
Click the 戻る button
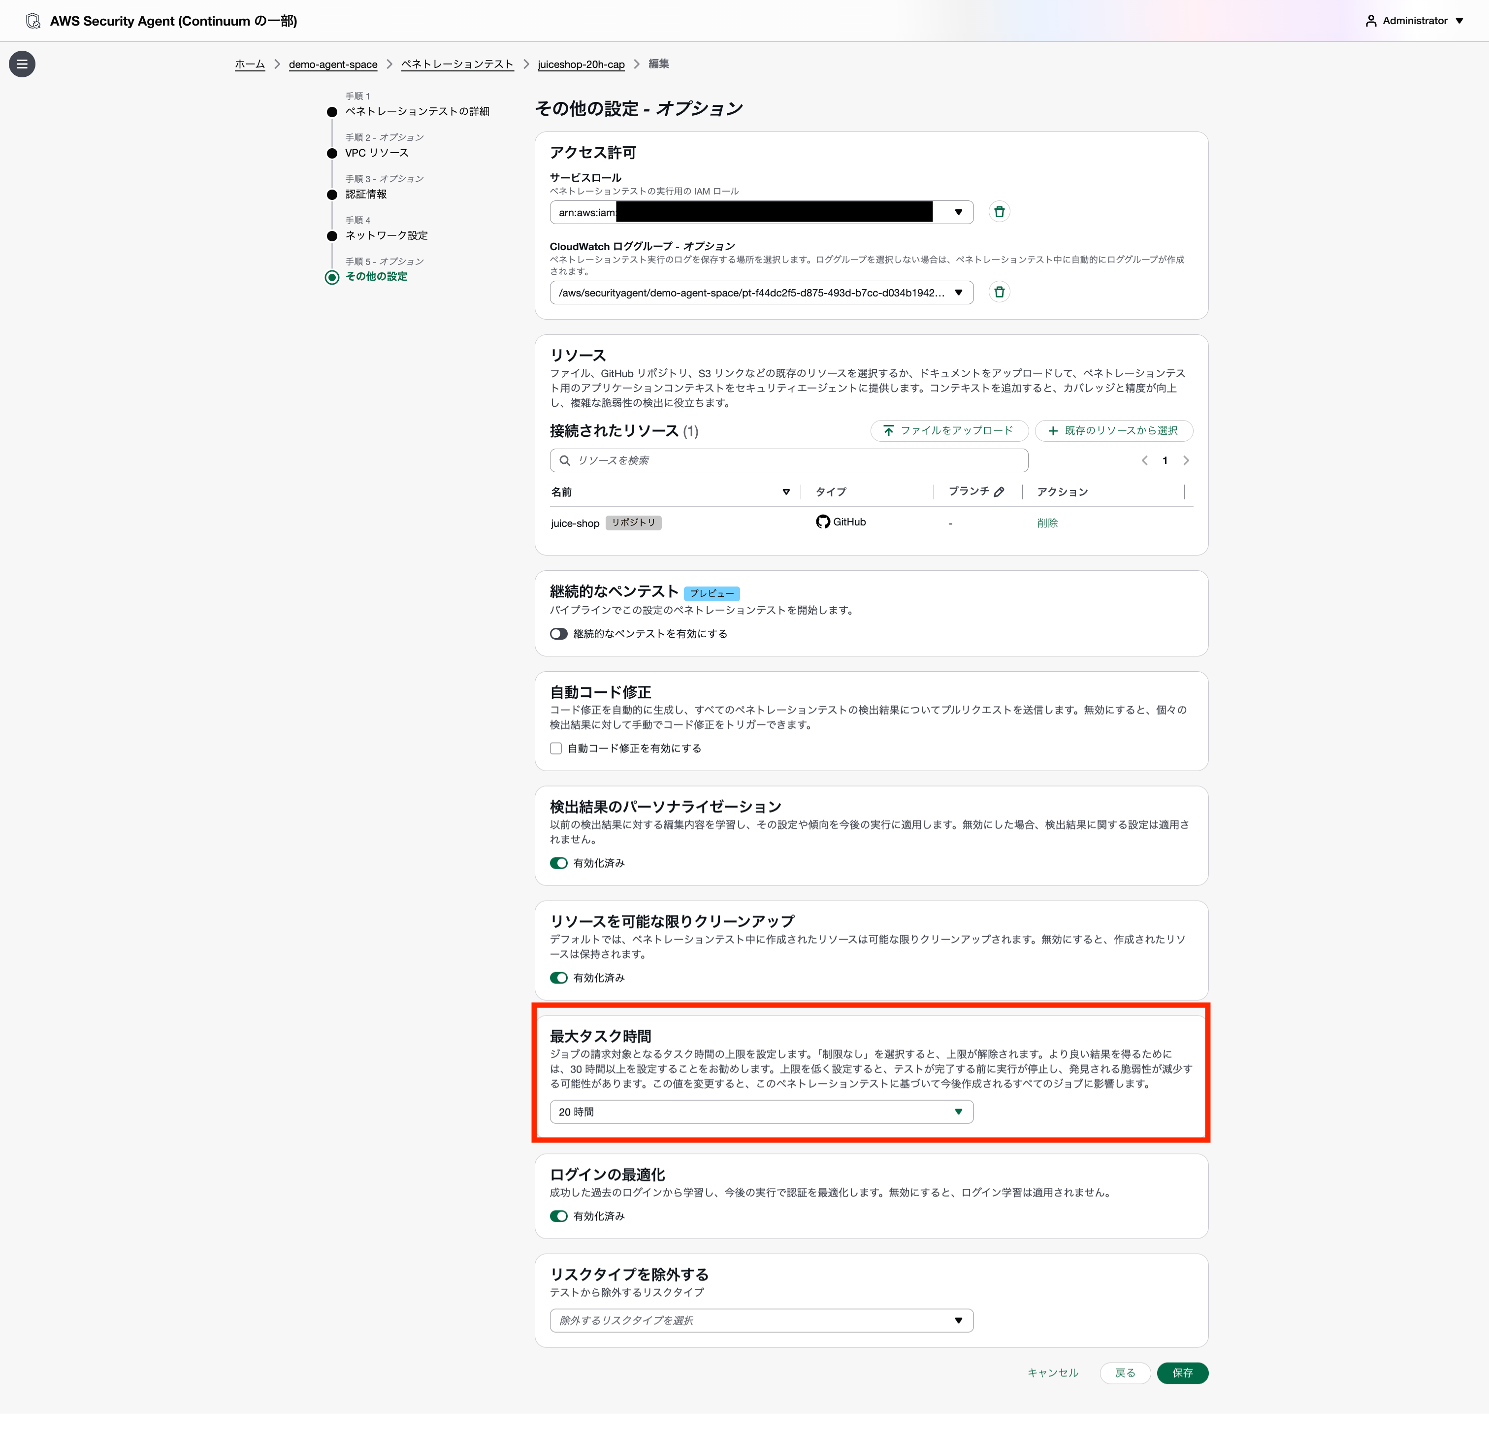click(x=1125, y=1373)
